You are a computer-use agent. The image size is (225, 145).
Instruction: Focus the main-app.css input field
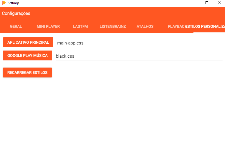pyautogui.click(x=140, y=43)
